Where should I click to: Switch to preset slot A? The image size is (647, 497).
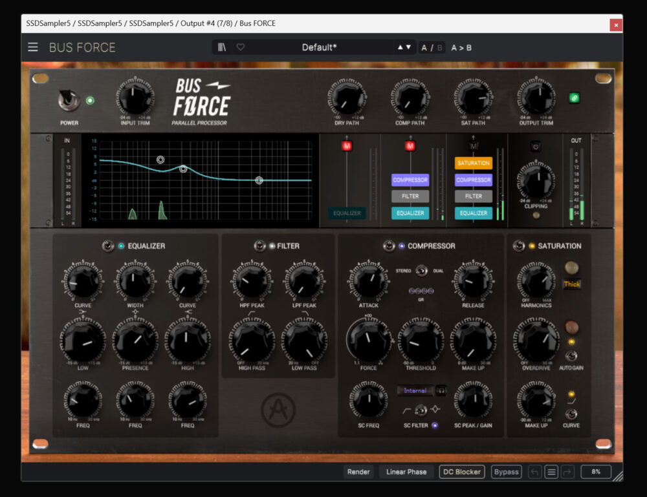tap(424, 48)
